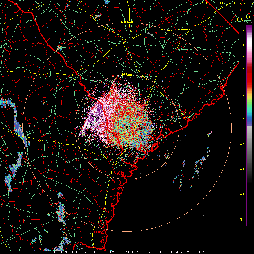Click the -3 value on the color scale
254x254 pixels.
coord(242,157)
